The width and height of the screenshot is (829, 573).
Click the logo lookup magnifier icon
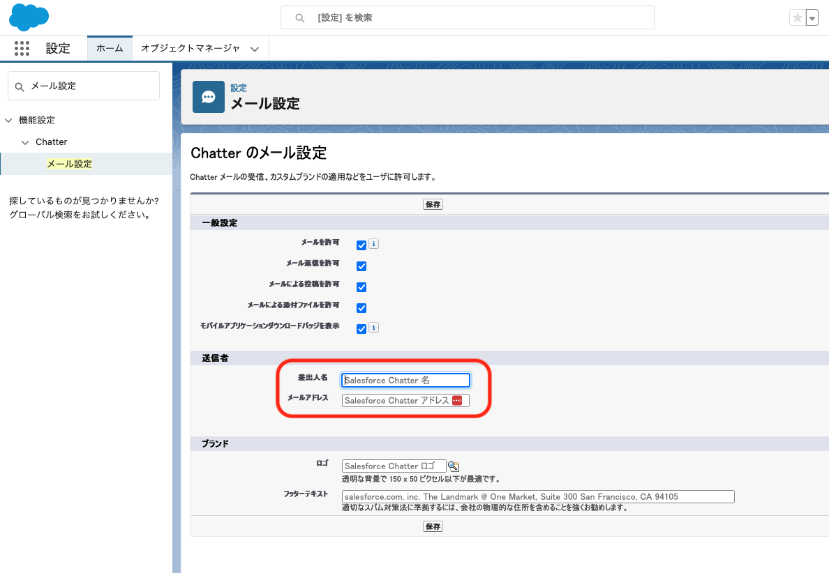(453, 466)
